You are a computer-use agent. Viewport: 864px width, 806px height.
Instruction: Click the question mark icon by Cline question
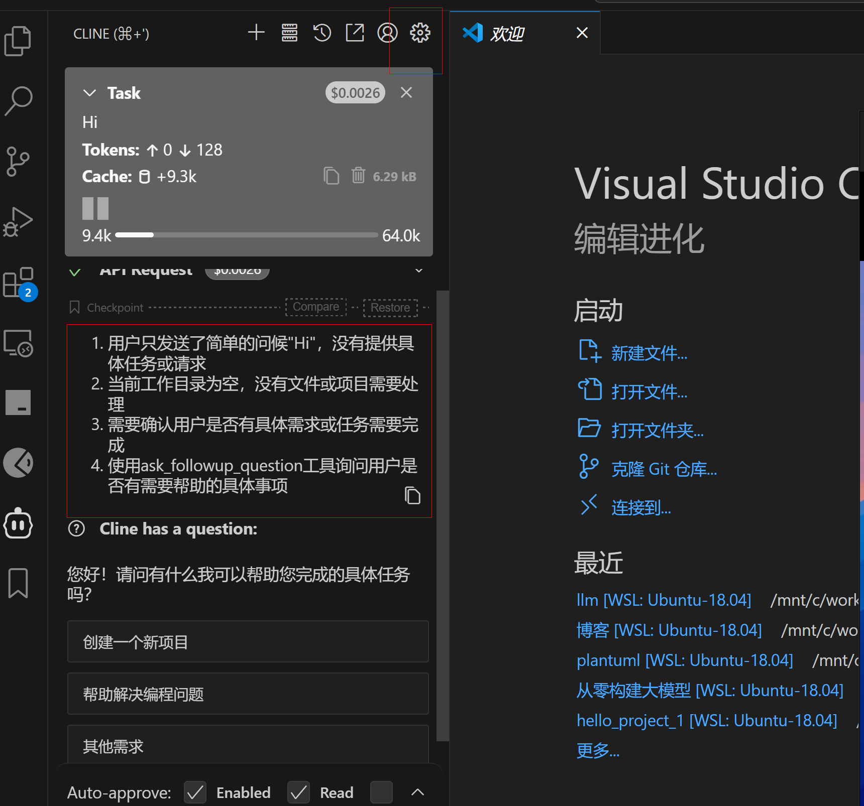pyautogui.click(x=76, y=528)
